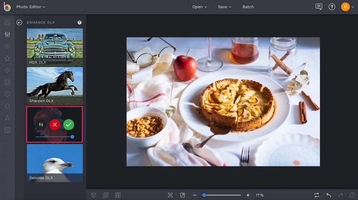Redo the action
The image size is (358, 200).
(341, 195)
